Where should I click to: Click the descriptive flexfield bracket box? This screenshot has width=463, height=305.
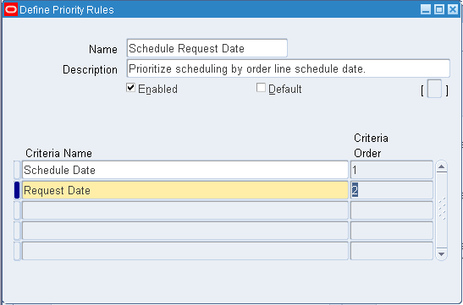[434, 89]
